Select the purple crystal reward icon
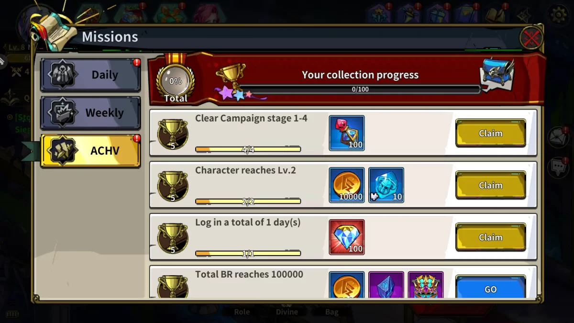574x323 pixels. click(386, 285)
